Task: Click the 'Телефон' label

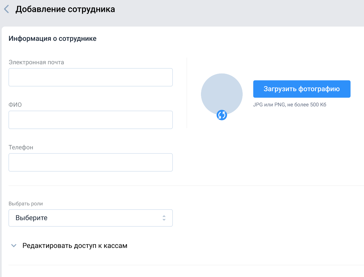Action: (21, 147)
